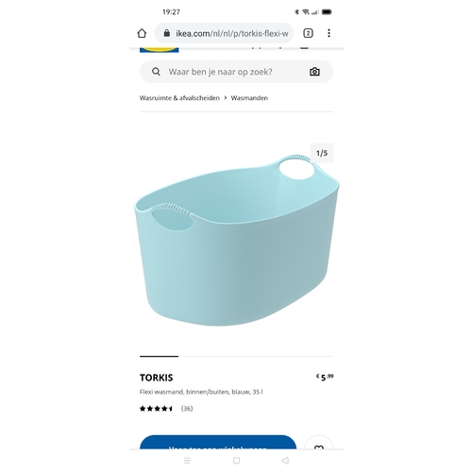Tap the magnifying glass search icon
The image size is (472, 472).
coord(156,72)
